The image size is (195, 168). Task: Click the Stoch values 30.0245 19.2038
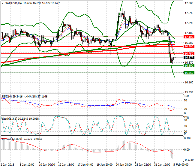28,118
